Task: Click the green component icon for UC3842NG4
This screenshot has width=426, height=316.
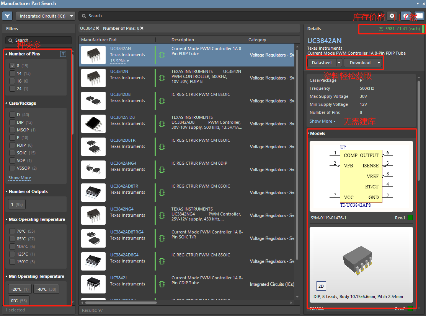Action: coord(162,216)
